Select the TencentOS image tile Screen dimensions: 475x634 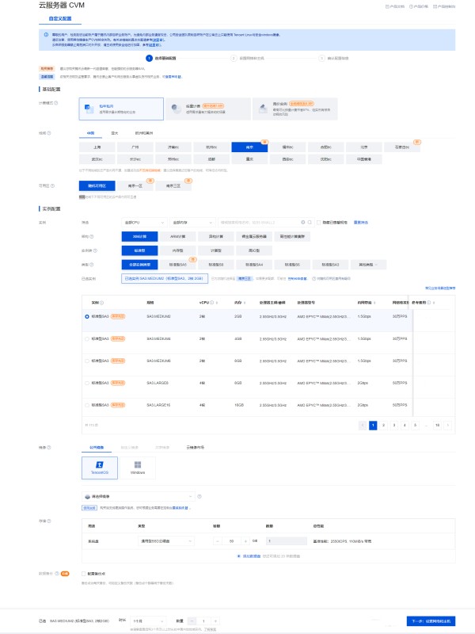pos(100,468)
